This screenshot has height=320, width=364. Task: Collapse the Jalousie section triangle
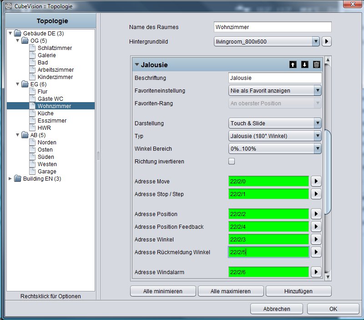click(x=137, y=64)
